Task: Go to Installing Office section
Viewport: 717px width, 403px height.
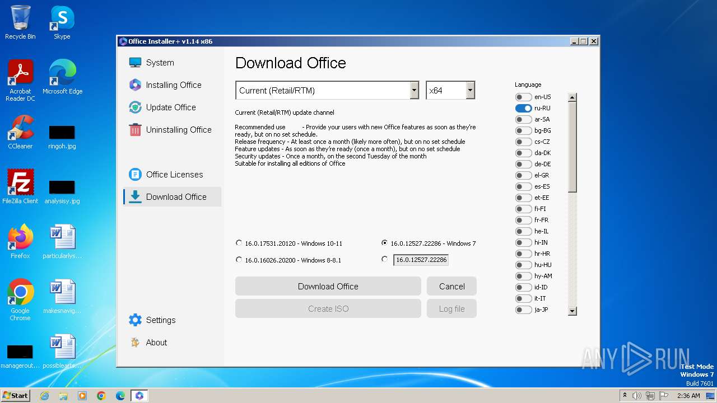Action: pyautogui.click(x=174, y=85)
